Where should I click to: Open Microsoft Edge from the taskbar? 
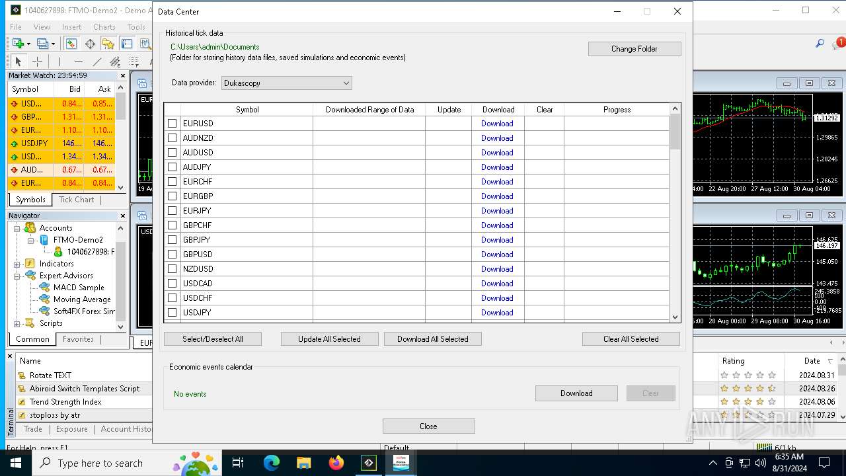pyautogui.click(x=272, y=463)
